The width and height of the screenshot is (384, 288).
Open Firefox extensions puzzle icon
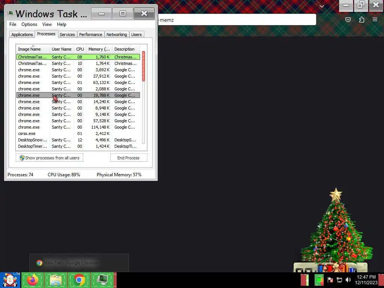point(361,19)
